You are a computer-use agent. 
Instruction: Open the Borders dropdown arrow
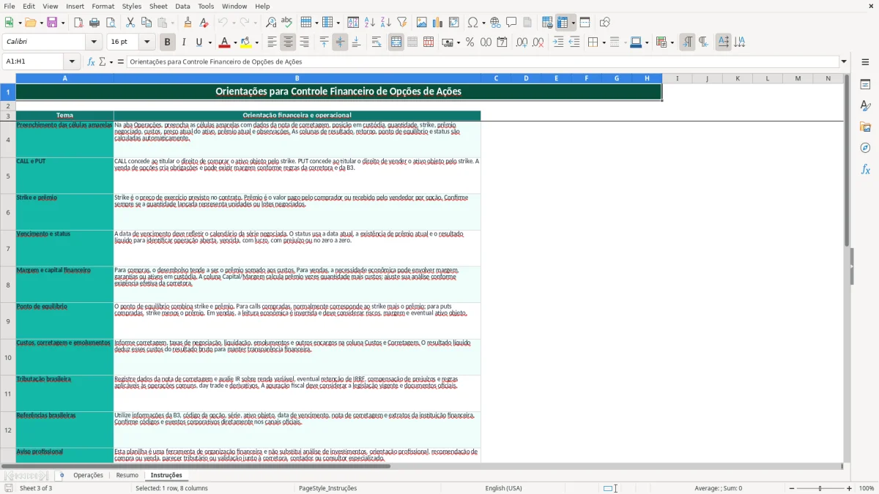click(x=603, y=42)
